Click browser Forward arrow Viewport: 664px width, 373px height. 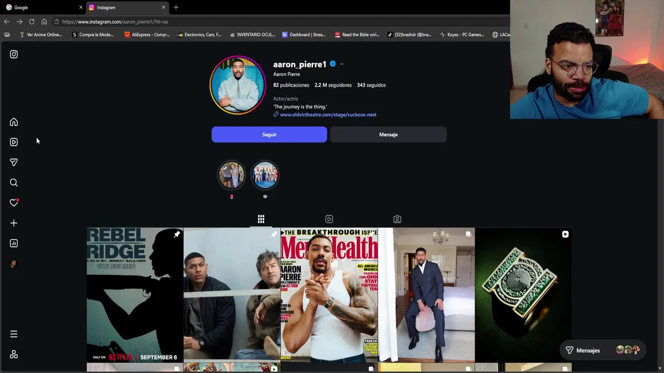[19, 22]
